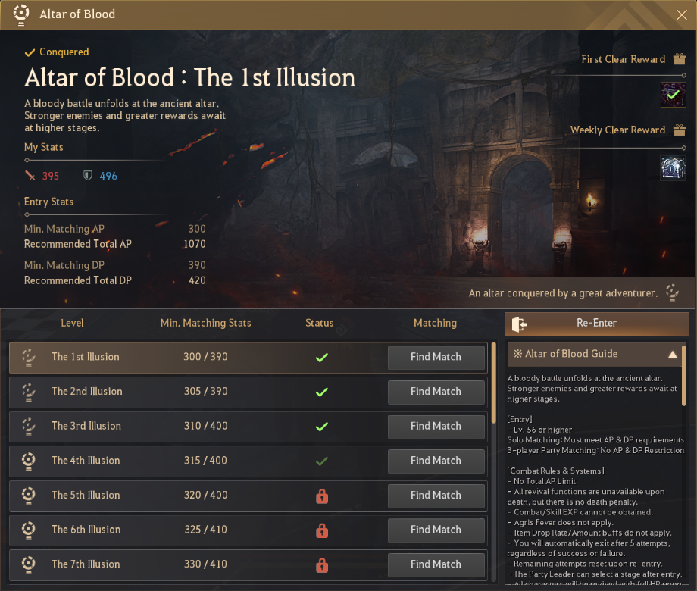Click the altar icon next to conquered message
Screen dimensions: 697x591
pyautogui.click(x=671, y=292)
